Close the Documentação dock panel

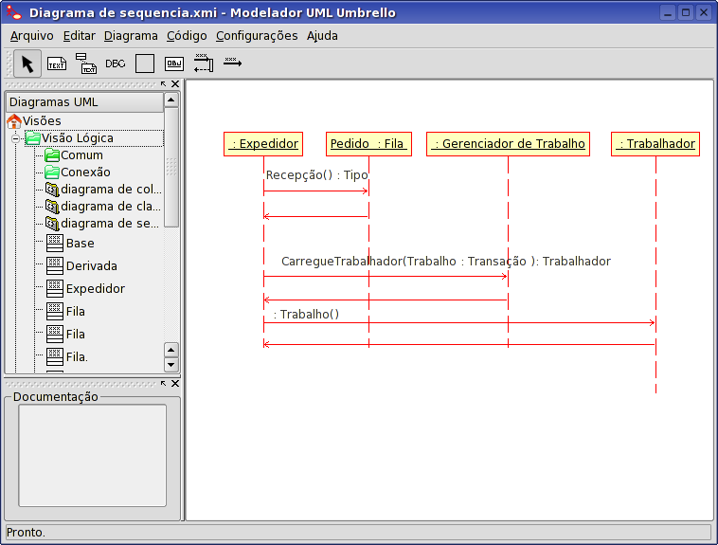175,384
